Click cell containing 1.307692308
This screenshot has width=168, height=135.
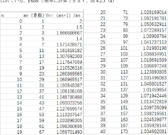click(64, 56)
